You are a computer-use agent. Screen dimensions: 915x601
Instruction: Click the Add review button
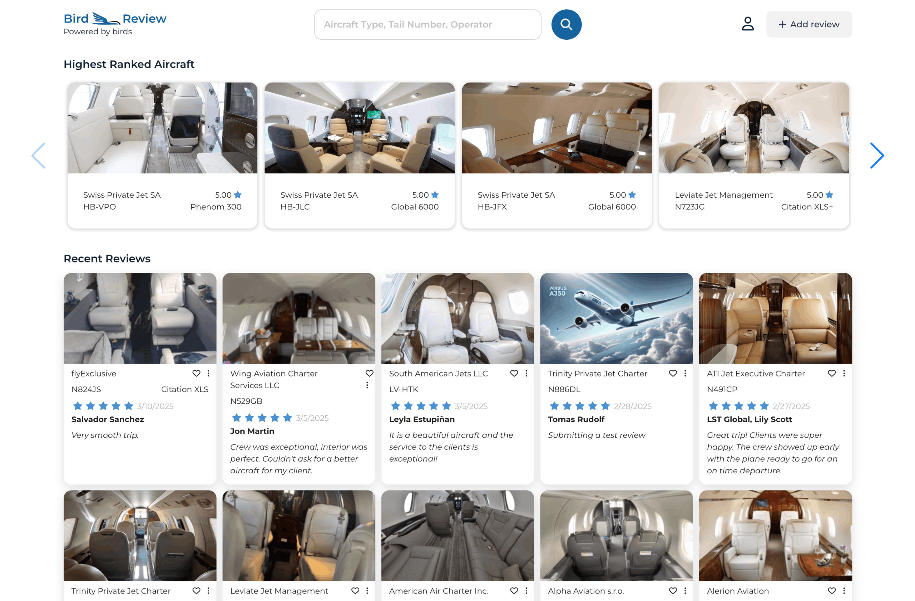pos(809,24)
